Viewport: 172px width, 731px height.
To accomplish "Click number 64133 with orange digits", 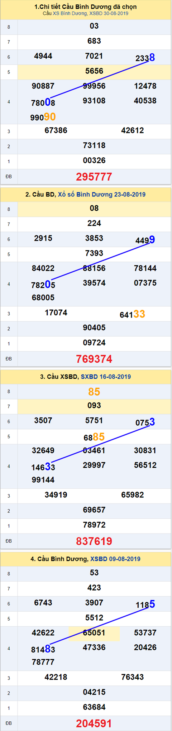I will pos(132,314).
